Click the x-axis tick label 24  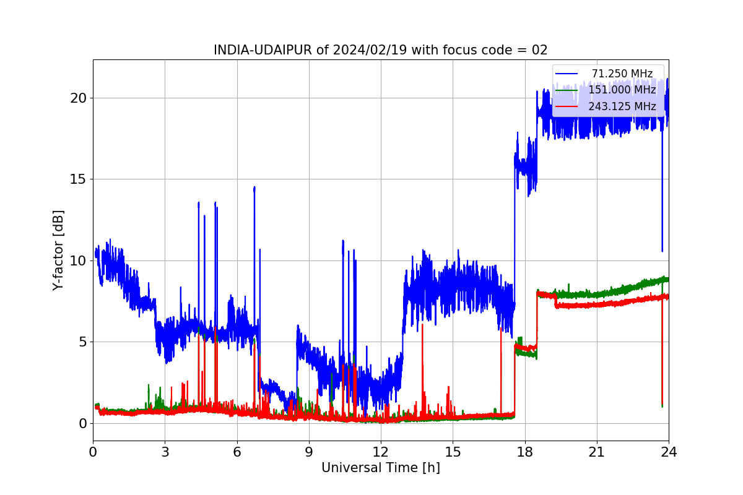pyautogui.click(x=669, y=452)
